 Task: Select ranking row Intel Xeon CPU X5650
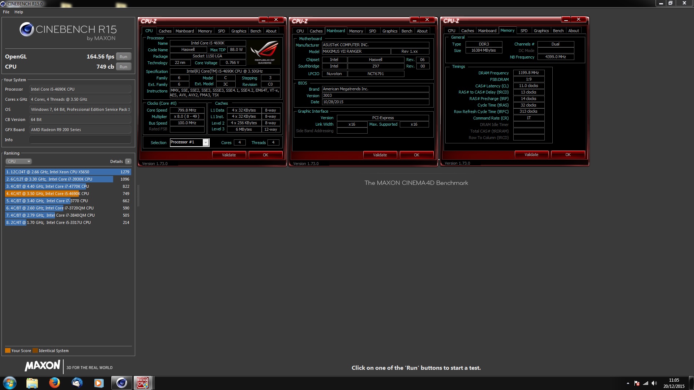pos(68,172)
